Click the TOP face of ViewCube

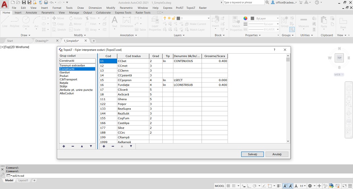click(339, 58)
